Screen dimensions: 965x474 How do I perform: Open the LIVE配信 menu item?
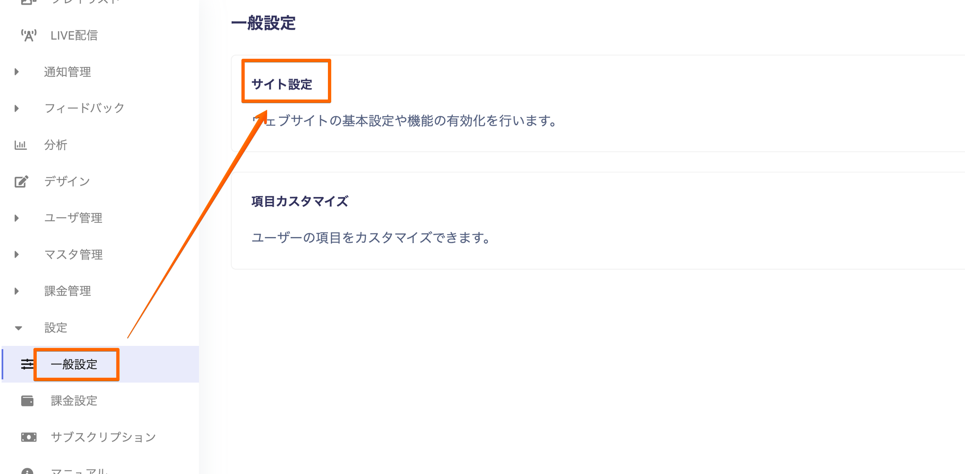pos(74,36)
